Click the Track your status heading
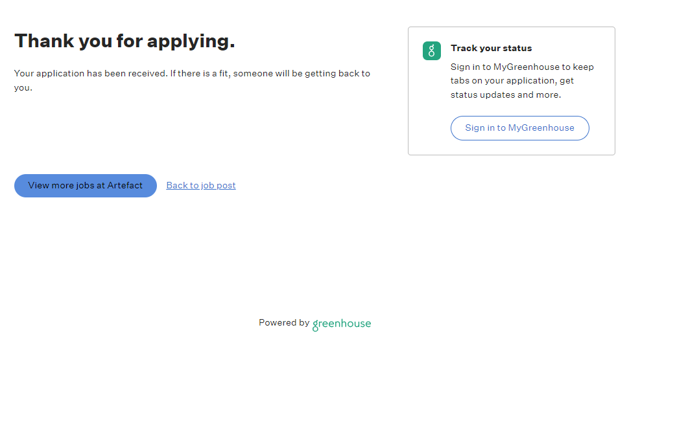 (x=492, y=48)
